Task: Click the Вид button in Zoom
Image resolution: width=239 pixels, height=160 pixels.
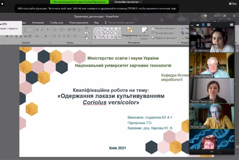Action: coord(232,4)
